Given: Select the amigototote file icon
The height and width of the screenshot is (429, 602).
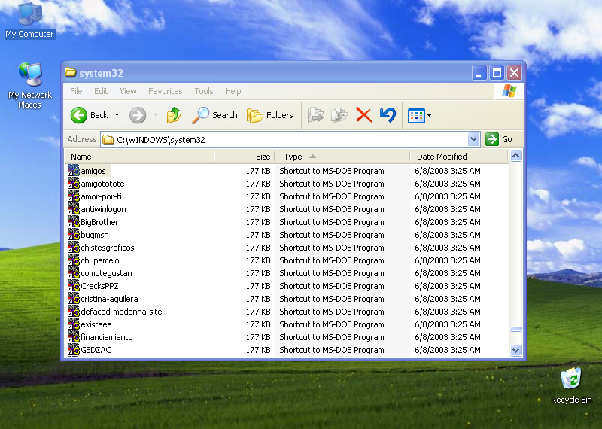Looking at the screenshot, I should click(x=74, y=183).
